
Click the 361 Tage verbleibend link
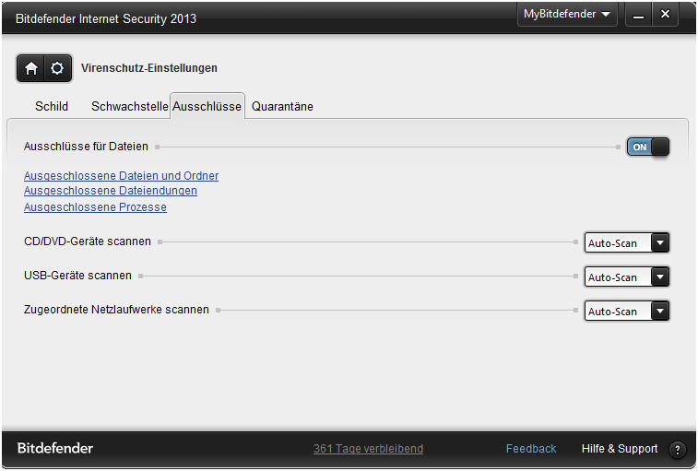tap(368, 449)
